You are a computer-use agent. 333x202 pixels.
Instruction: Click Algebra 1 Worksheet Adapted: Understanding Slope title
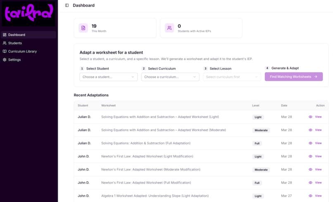pyautogui.click(x=155, y=196)
